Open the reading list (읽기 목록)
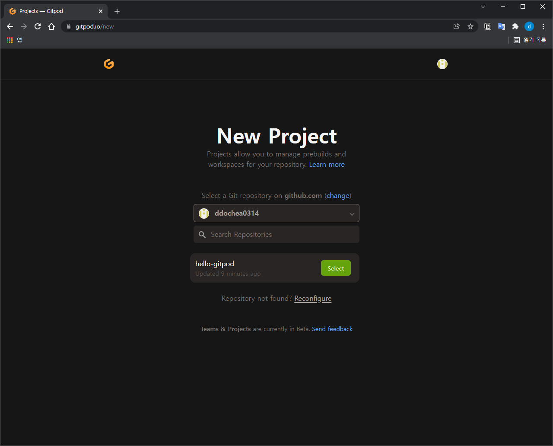 click(530, 40)
